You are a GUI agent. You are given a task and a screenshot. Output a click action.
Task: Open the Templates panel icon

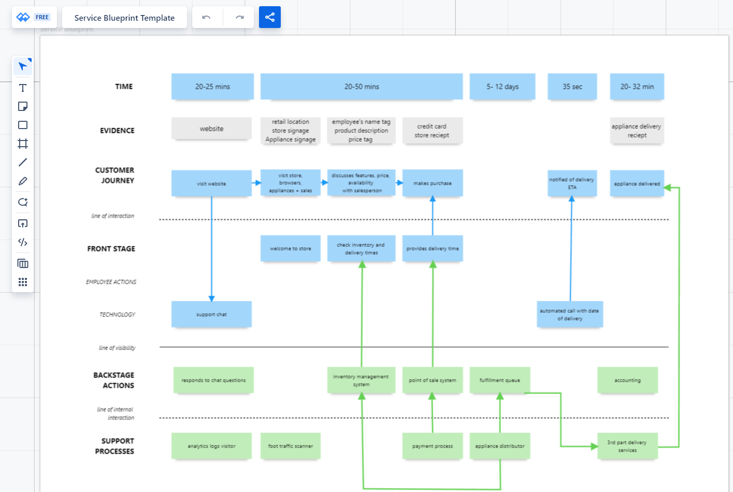point(22,263)
